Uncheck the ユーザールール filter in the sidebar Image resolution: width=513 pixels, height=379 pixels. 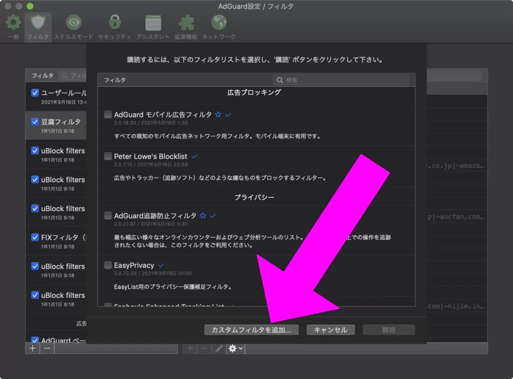point(35,93)
